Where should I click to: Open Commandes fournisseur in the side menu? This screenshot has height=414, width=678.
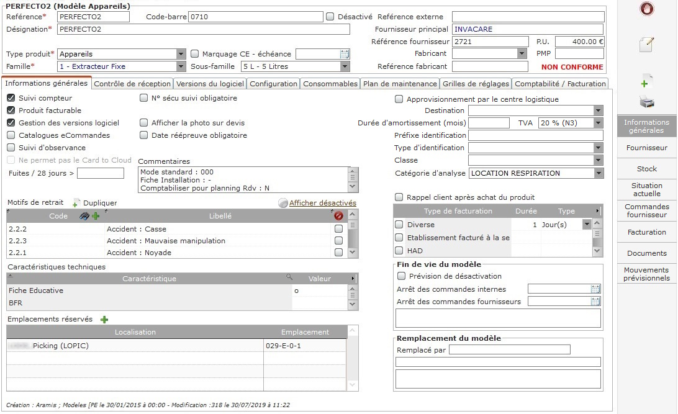647,211
